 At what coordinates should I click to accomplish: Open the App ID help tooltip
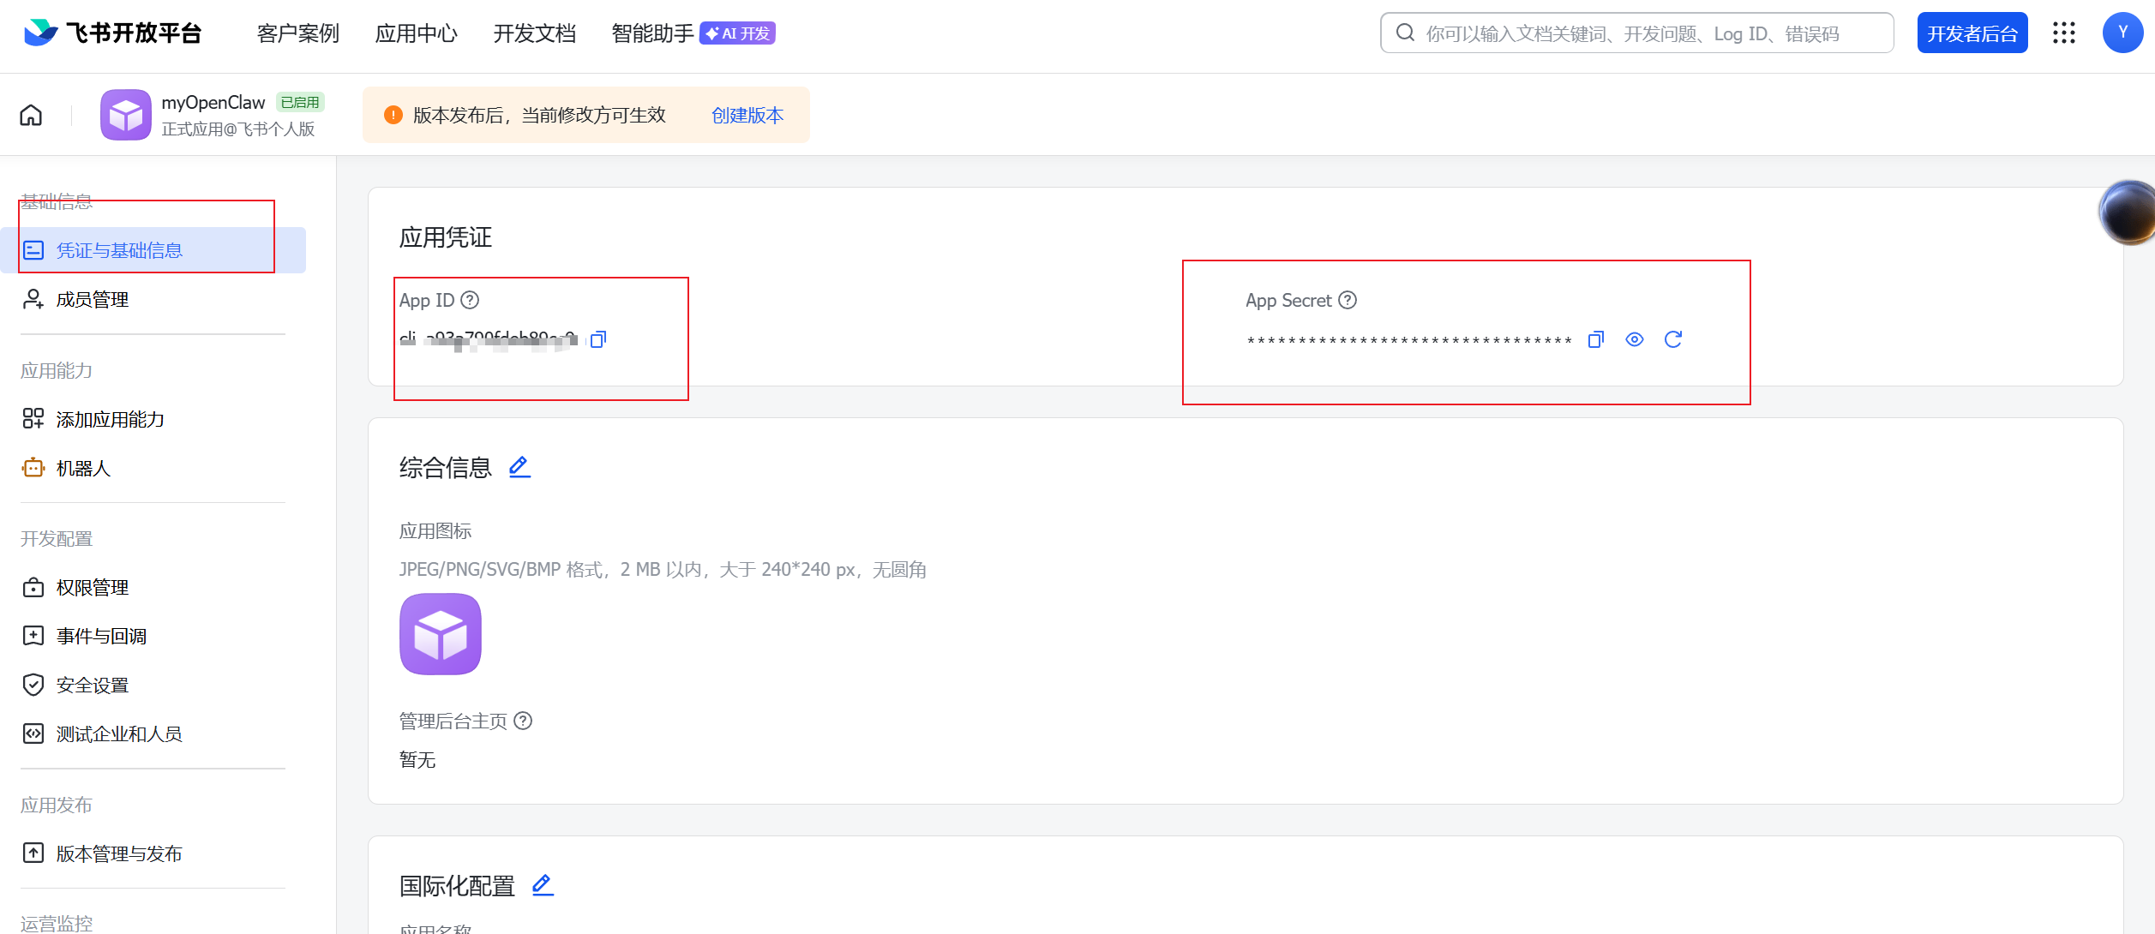(469, 300)
